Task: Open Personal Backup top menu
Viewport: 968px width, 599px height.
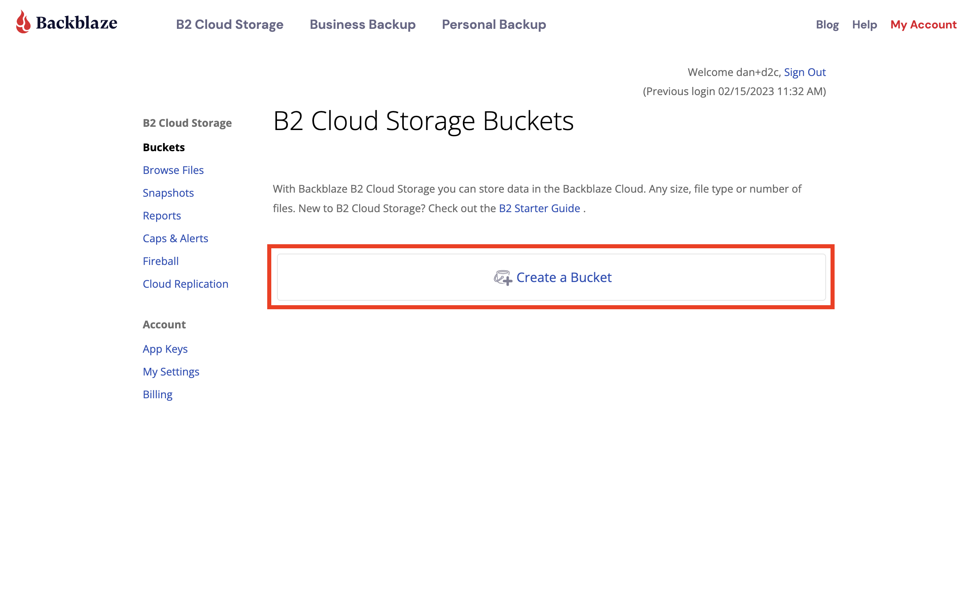Action: click(x=494, y=24)
